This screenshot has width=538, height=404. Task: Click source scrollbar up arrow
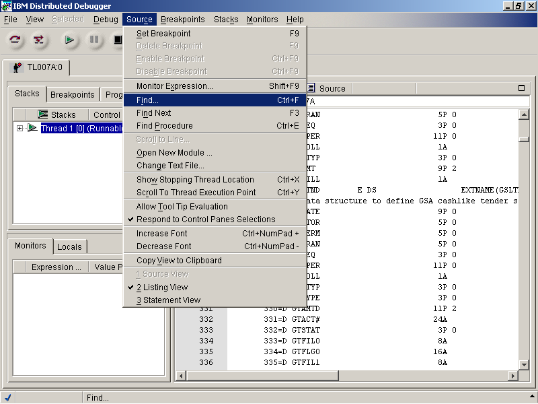click(524, 114)
